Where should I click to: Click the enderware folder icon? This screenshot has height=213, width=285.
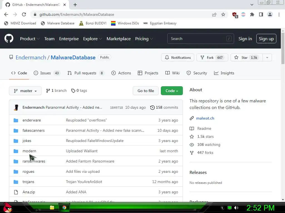pos(16,120)
